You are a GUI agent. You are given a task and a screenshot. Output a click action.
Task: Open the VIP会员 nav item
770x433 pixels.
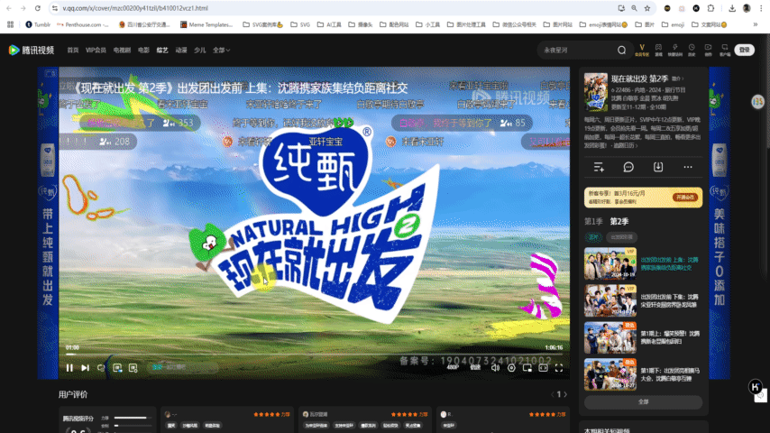click(96, 51)
